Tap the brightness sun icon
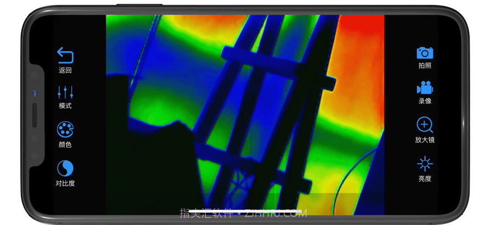 coord(424,164)
